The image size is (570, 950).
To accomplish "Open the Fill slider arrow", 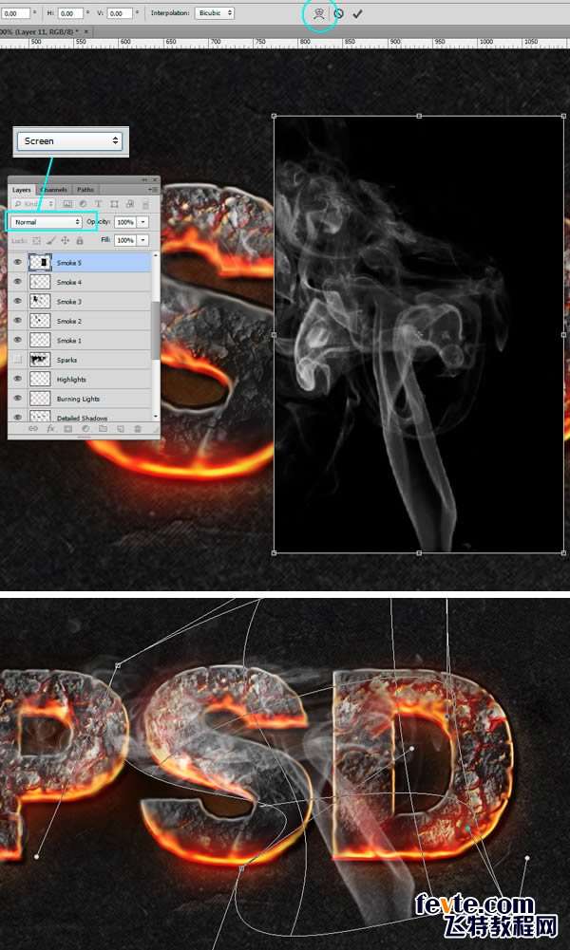I will pyautogui.click(x=142, y=240).
